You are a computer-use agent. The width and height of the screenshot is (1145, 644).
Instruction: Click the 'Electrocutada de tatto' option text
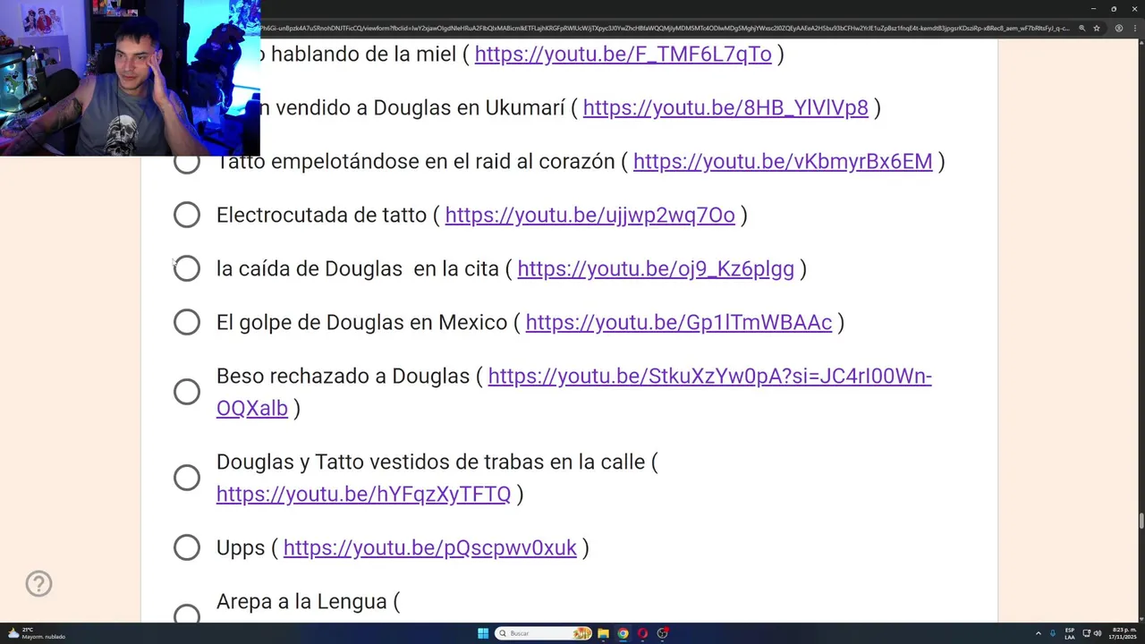point(321,215)
